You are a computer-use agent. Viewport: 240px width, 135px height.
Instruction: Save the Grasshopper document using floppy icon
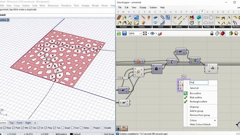pos(124,33)
